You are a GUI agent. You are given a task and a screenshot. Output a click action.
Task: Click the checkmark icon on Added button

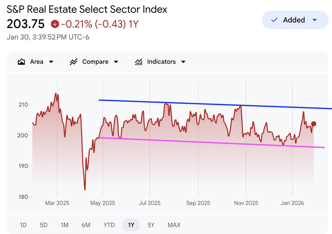click(274, 20)
